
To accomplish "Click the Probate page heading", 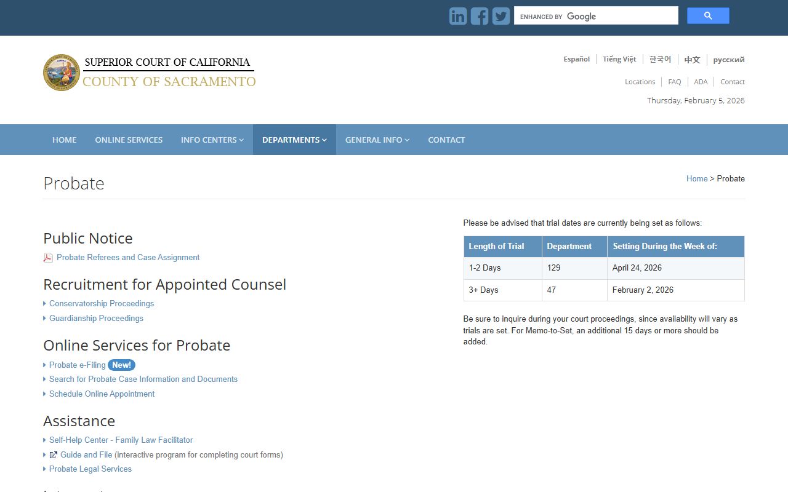I will (74, 183).
